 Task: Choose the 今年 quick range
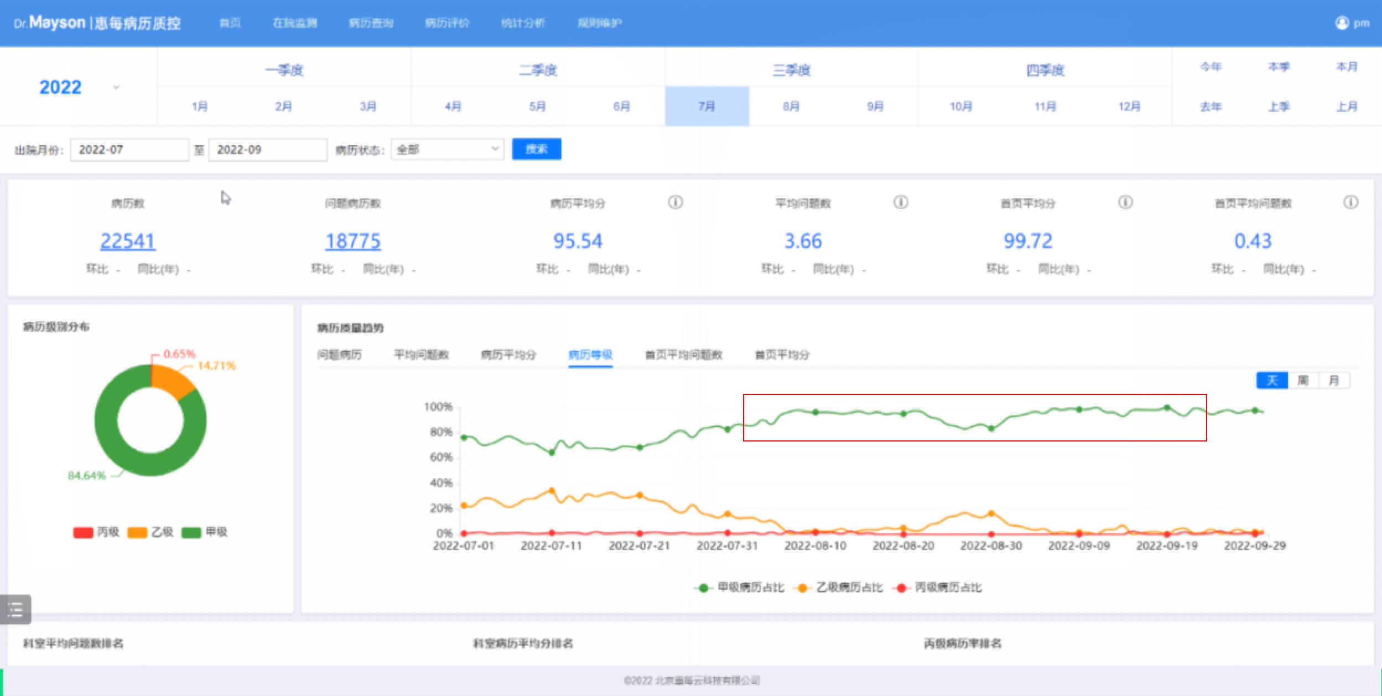1210,67
